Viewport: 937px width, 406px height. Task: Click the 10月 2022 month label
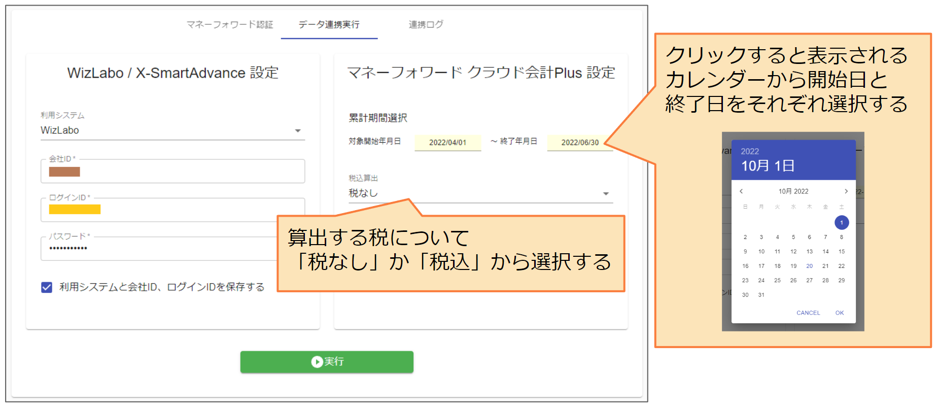coord(793,191)
